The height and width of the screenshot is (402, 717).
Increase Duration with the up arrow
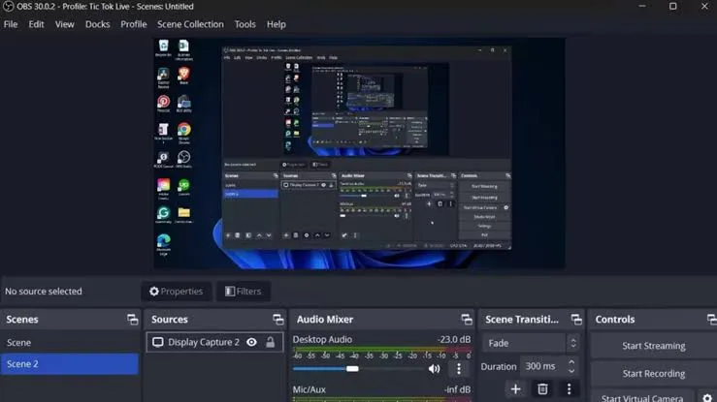(x=571, y=362)
